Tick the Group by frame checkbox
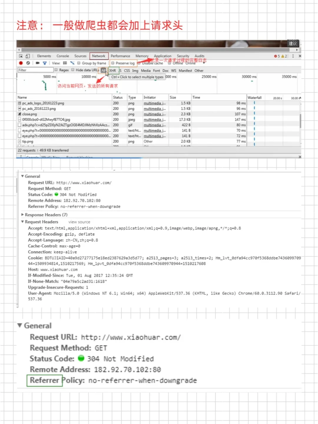The height and width of the screenshot is (424, 318). [x=79, y=63]
